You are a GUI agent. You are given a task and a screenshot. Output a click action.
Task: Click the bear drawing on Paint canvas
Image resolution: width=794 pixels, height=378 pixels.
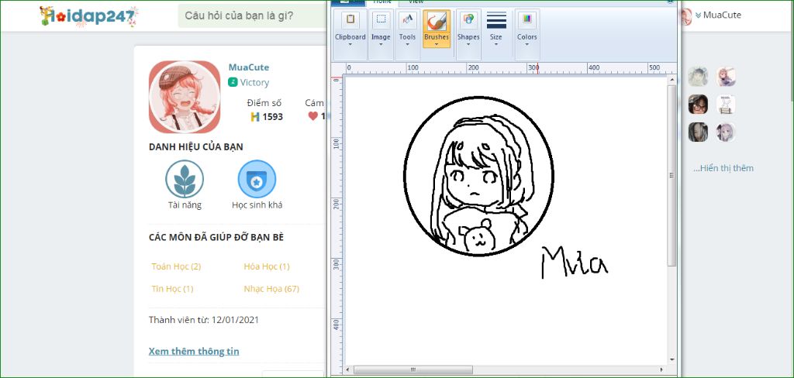[x=476, y=236]
